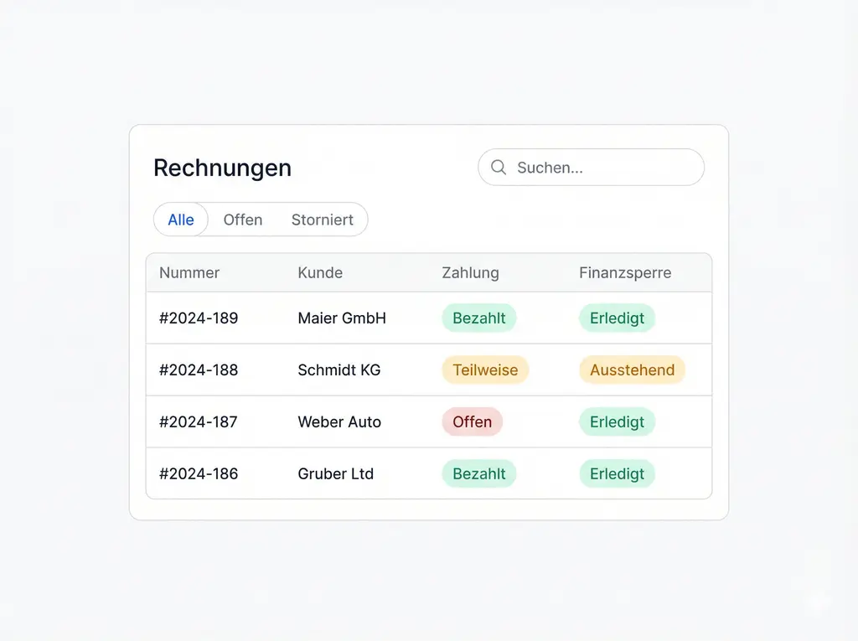Select customer Schmidt KG

[339, 370]
